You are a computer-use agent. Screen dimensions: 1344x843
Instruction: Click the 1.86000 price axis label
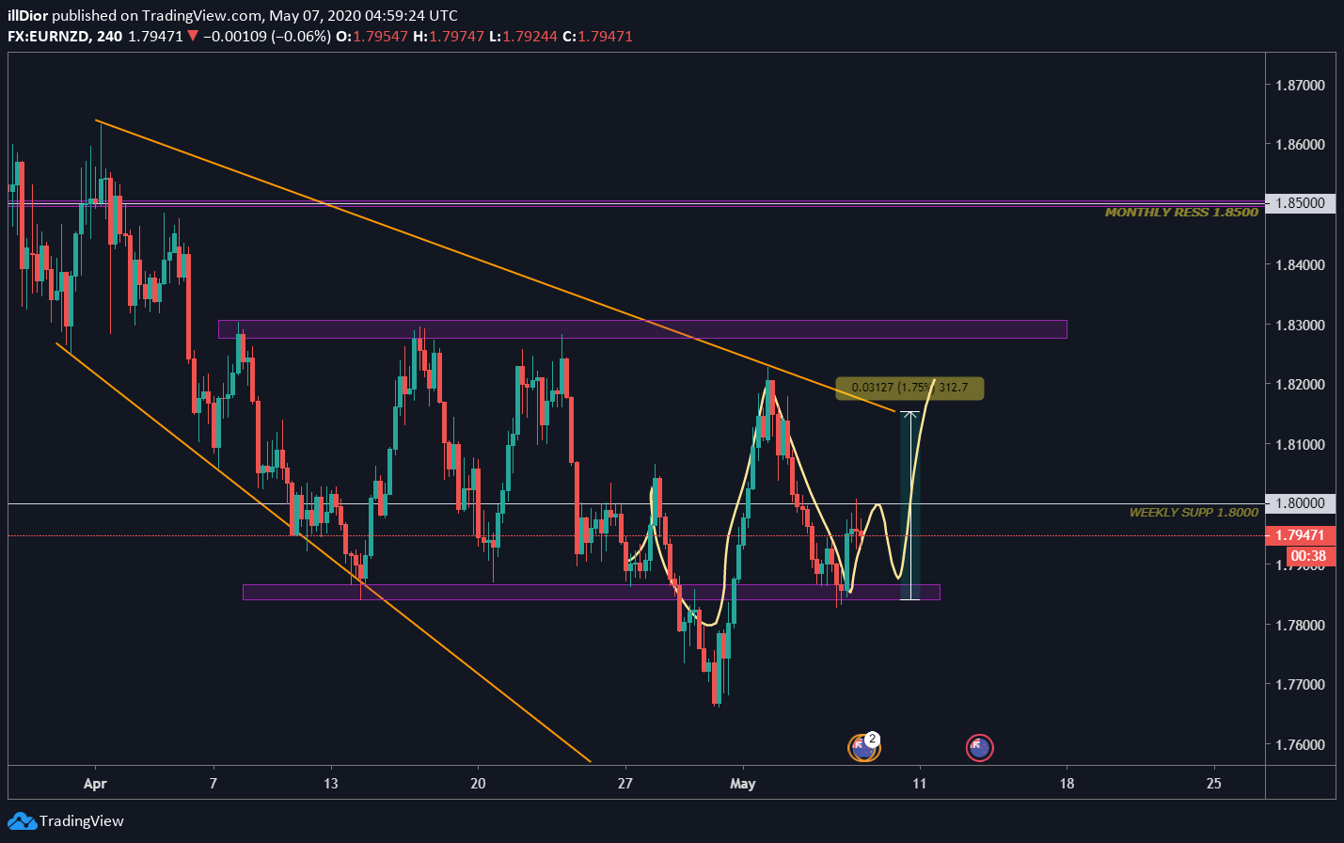click(1300, 145)
